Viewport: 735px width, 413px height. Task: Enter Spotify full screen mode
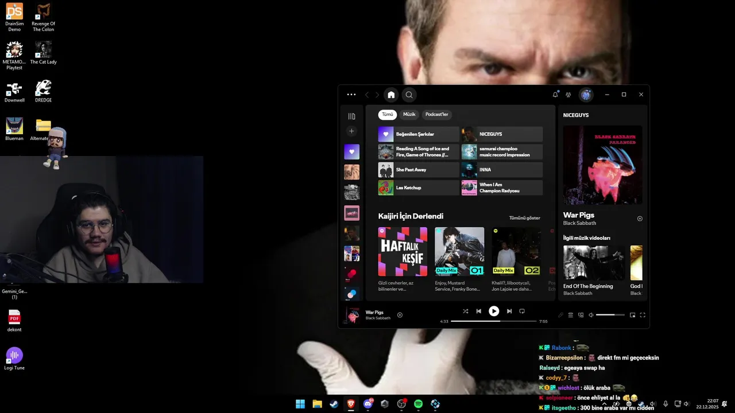(x=643, y=315)
